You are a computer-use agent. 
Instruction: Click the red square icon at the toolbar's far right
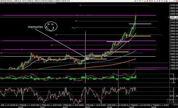pyautogui.click(x=177, y=1)
